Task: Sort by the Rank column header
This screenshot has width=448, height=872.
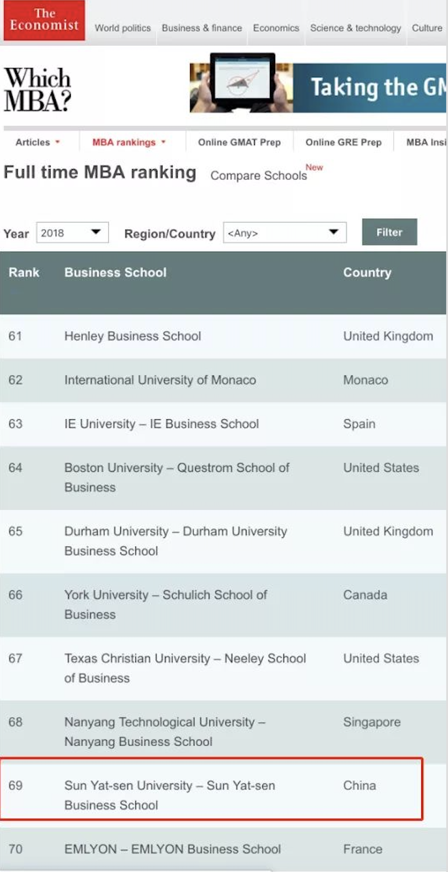Action: (x=24, y=273)
